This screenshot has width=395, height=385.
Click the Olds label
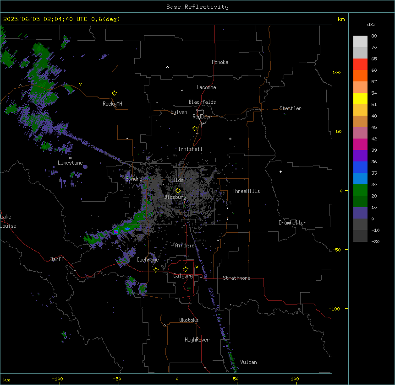[178, 180]
